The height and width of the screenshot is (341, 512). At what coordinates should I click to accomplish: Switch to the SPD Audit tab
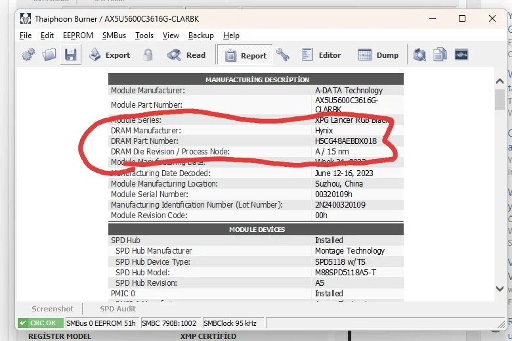(x=118, y=309)
